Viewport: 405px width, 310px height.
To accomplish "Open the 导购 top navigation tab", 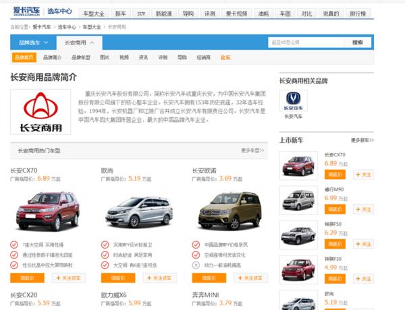I will [x=188, y=13].
